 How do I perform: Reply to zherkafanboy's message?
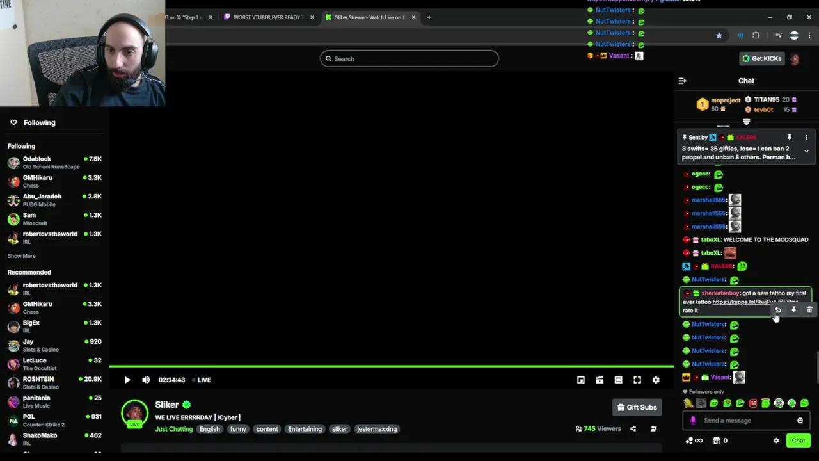[x=778, y=310]
